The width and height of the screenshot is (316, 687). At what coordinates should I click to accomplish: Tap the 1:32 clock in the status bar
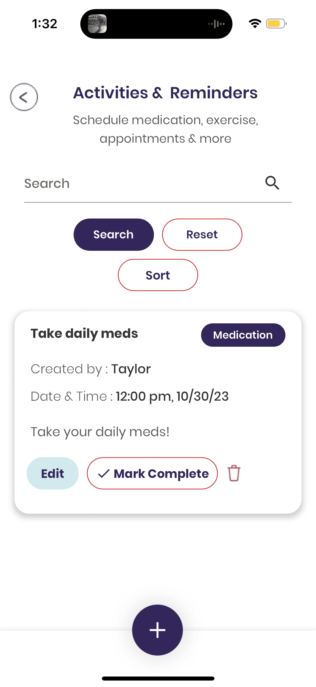pyautogui.click(x=44, y=24)
